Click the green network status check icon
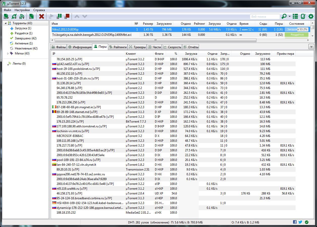Screen dimensions: 317x227 (x=307, y=222)
